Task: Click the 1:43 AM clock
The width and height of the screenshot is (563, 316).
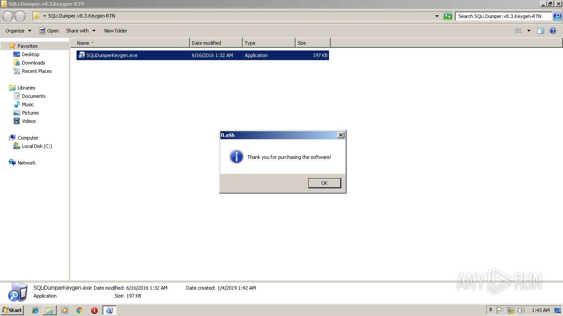Action: click(541, 310)
